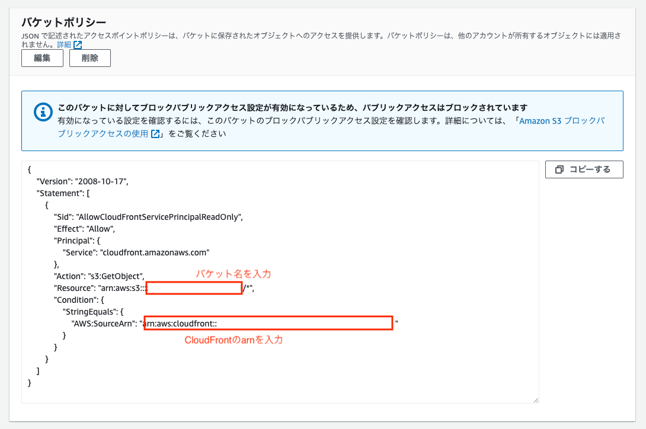Click the bold block public access notice title
This screenshot has height=429, width=646.
tap(293, 108)
